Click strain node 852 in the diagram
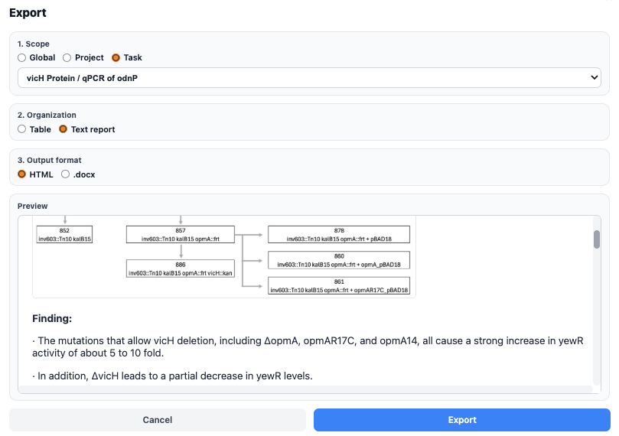 [x=64, y=234]
